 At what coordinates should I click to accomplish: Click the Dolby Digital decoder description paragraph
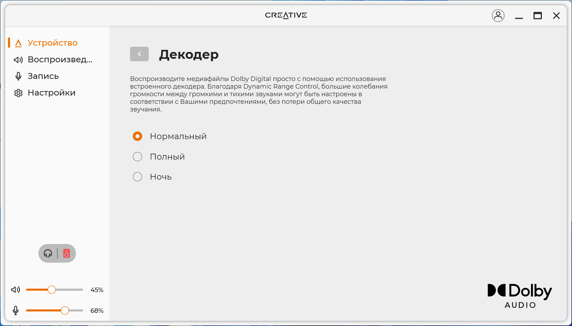click(x=259, y=94)
